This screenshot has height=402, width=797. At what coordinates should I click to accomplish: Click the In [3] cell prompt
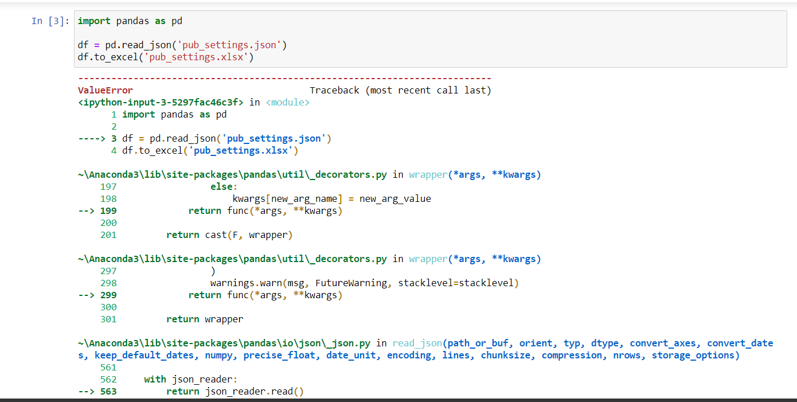[50, 21]
